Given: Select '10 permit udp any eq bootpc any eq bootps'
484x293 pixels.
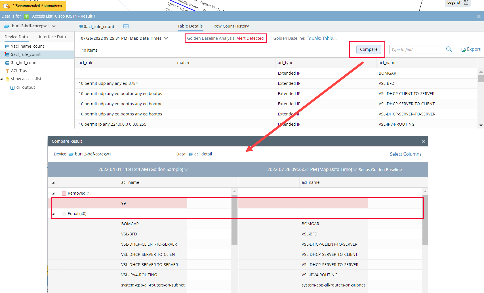Looking at the screenshot, I should tap(276, 94).
